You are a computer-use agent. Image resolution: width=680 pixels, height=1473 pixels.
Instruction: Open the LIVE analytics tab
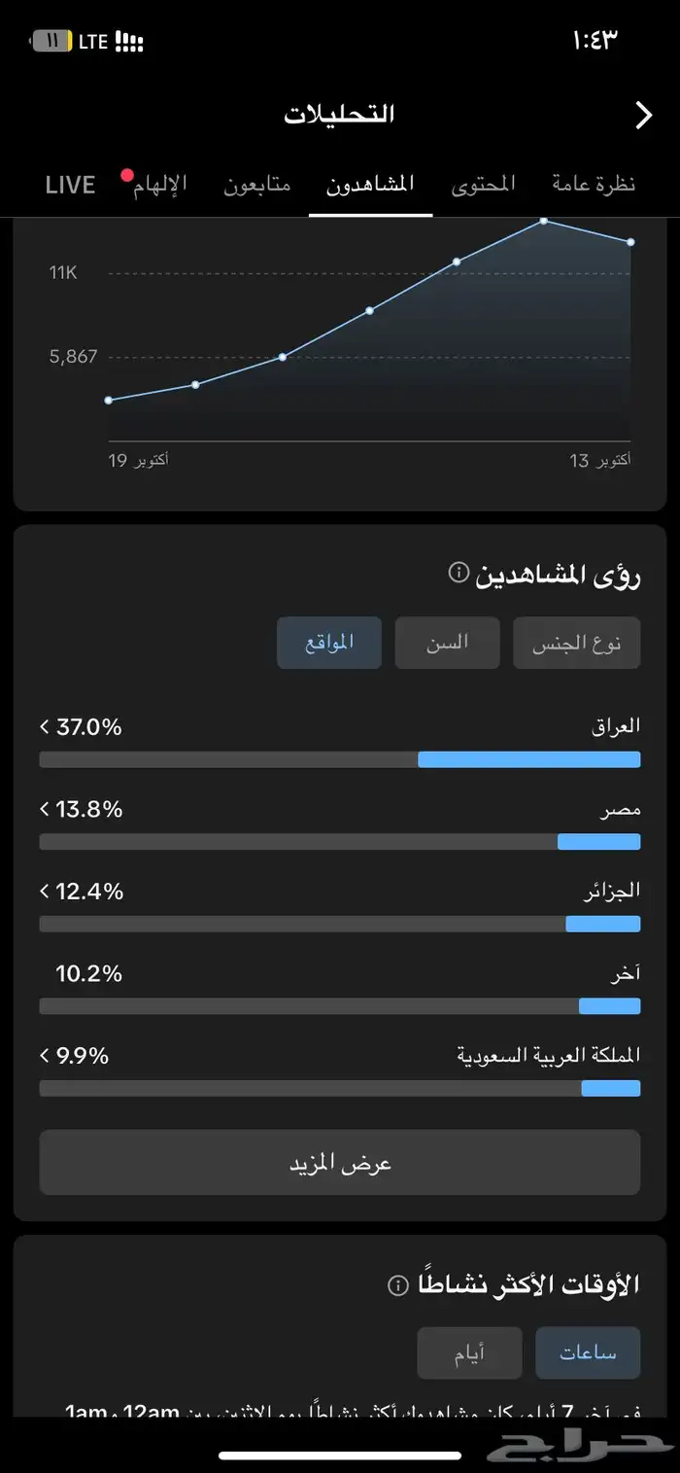69,184
